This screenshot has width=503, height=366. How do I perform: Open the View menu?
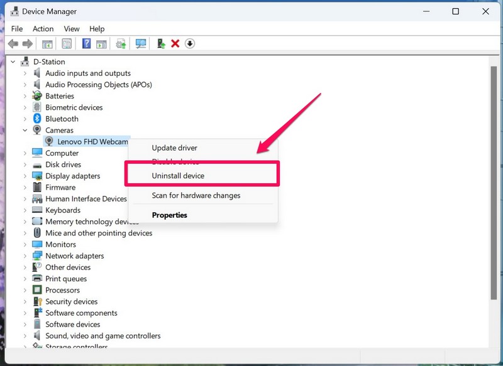[x=72, y=29]
